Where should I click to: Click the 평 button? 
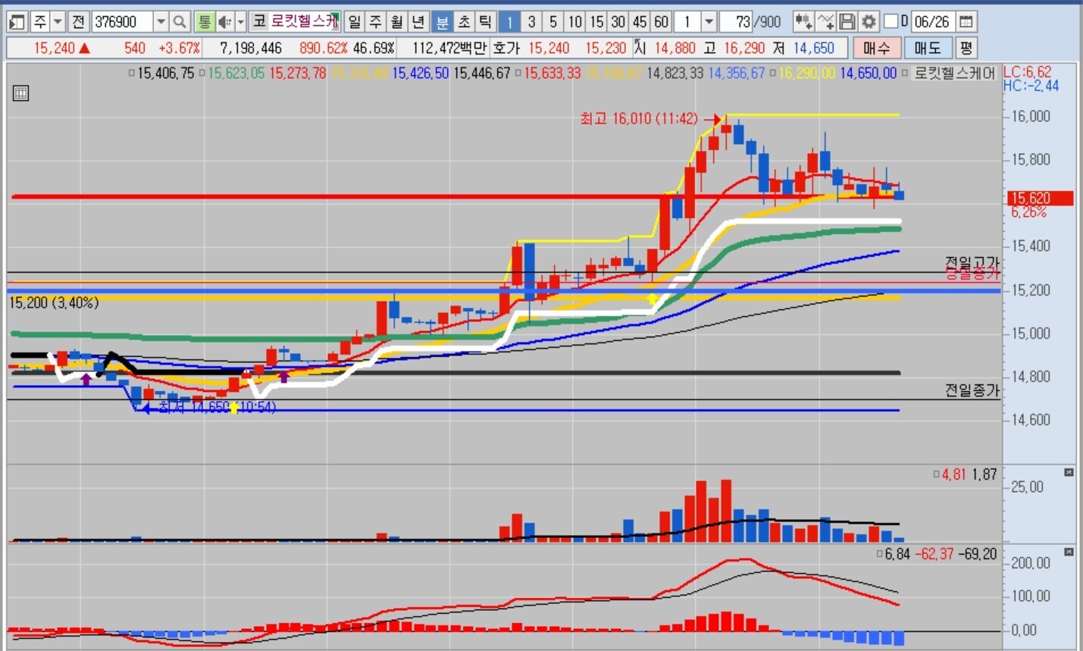click(966, 48)
